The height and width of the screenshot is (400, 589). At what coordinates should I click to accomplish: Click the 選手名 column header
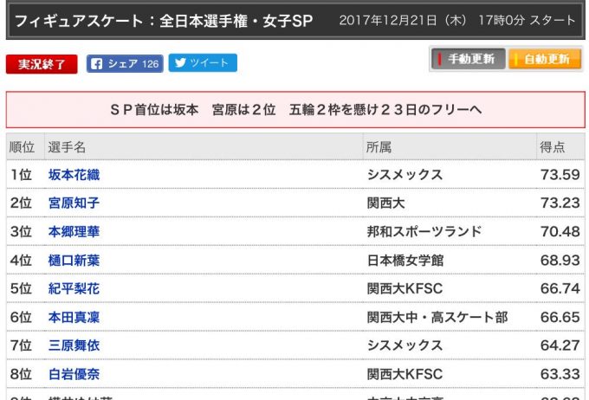[x=67, y=147]
